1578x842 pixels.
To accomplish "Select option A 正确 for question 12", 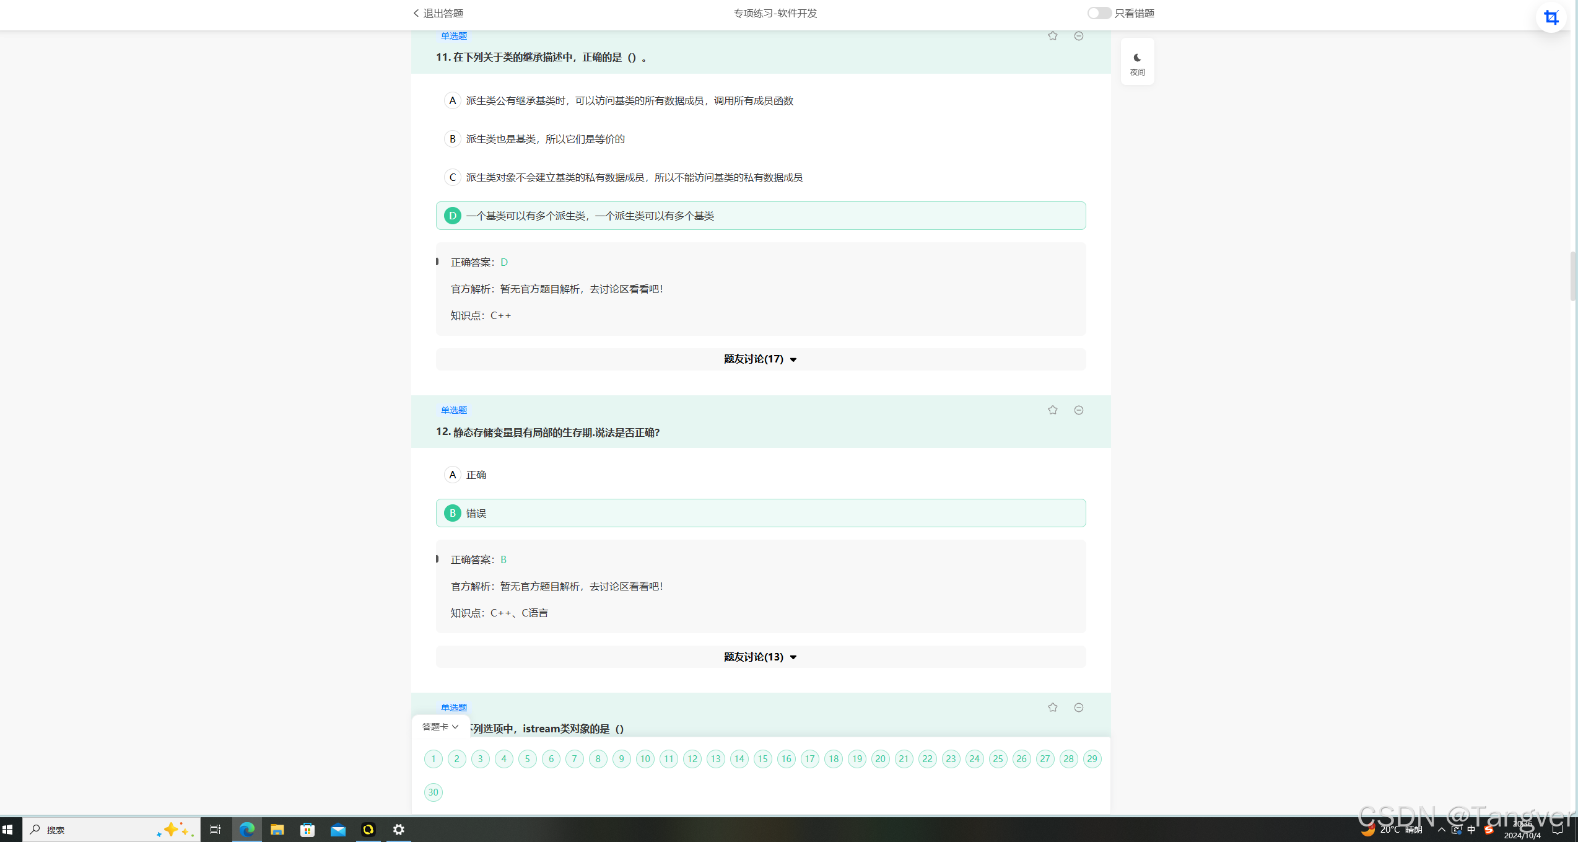I will 761,475.
